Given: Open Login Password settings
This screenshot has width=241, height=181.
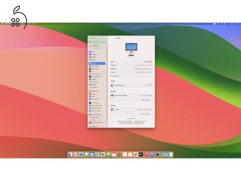Looking at the screenshot, I should click(x=97, y=108).
